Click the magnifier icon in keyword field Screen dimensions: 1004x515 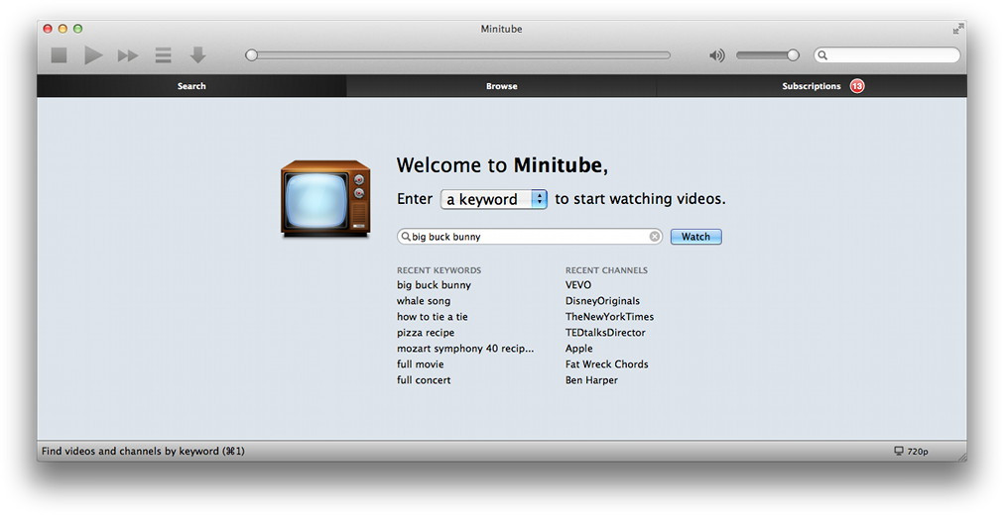coord(406,237)
